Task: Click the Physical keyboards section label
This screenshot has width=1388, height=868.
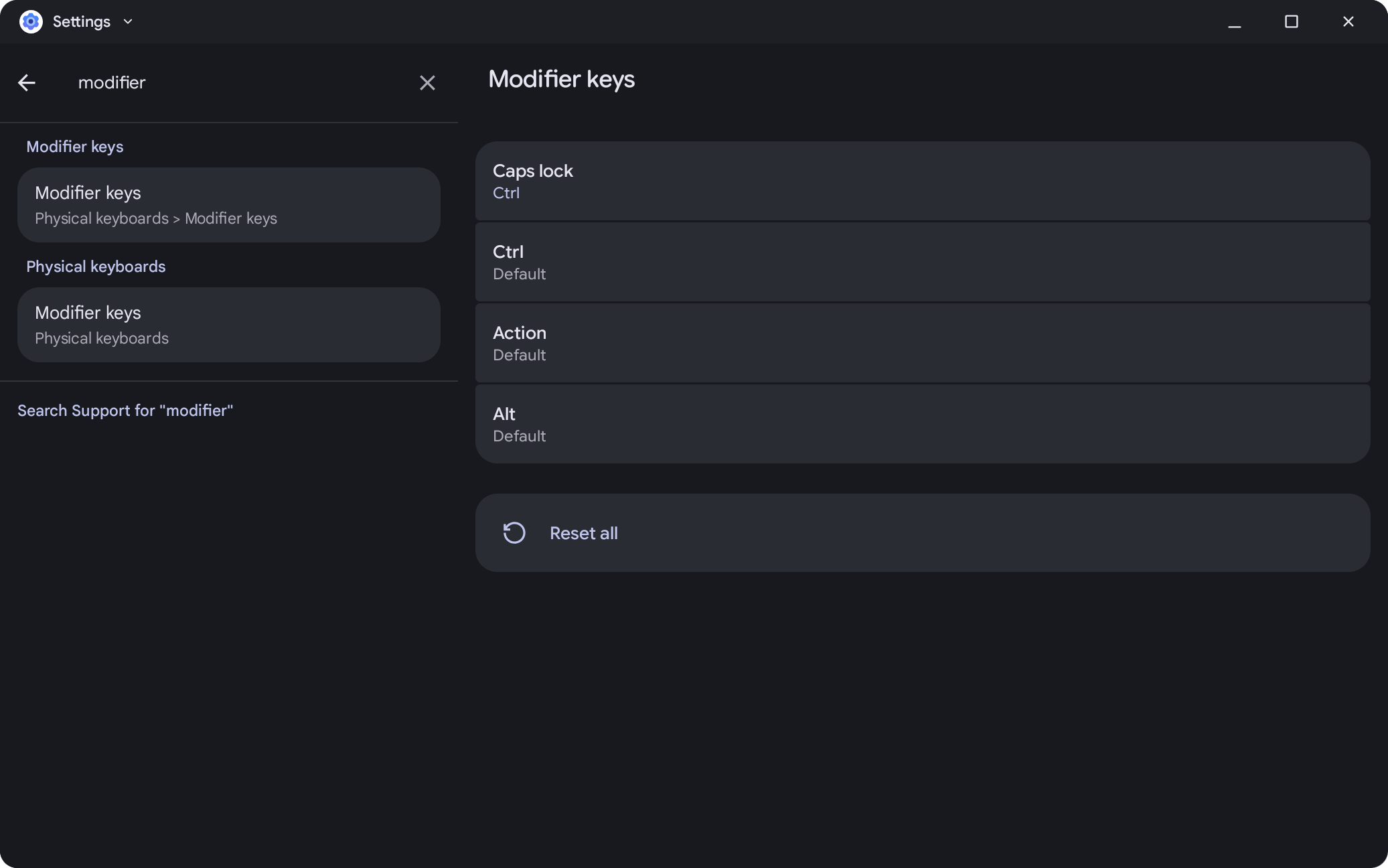Action: coord(96,267)
